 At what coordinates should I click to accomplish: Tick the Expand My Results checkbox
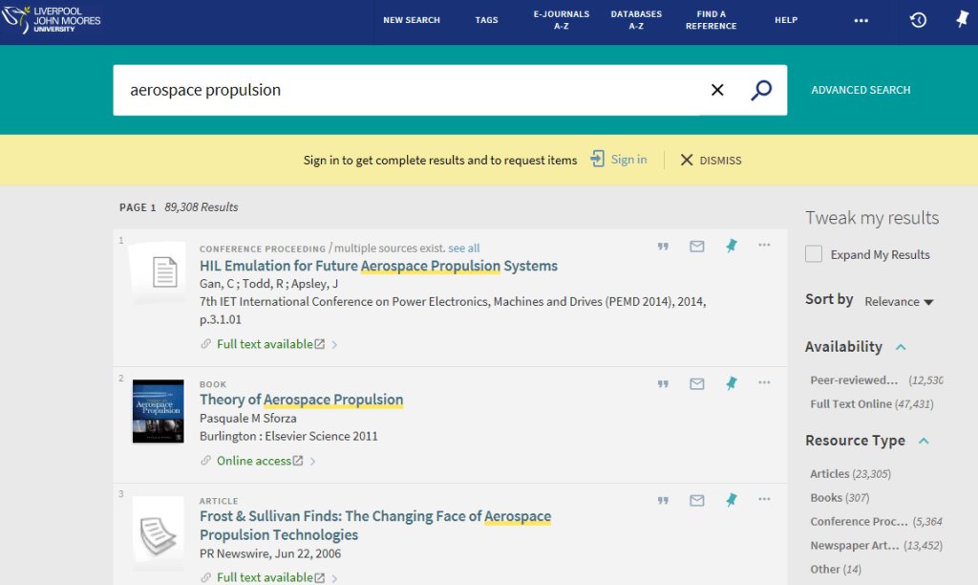[814, 254]
